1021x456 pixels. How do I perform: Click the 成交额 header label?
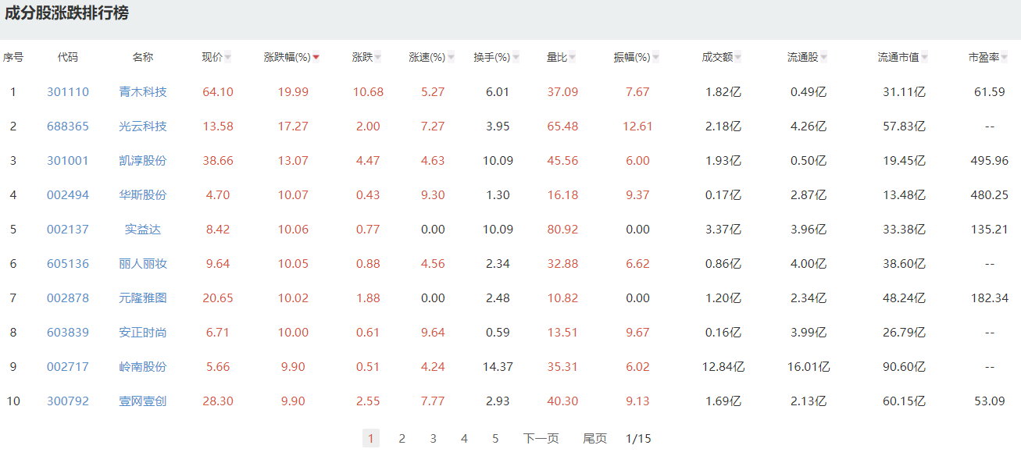pos(717,57)
